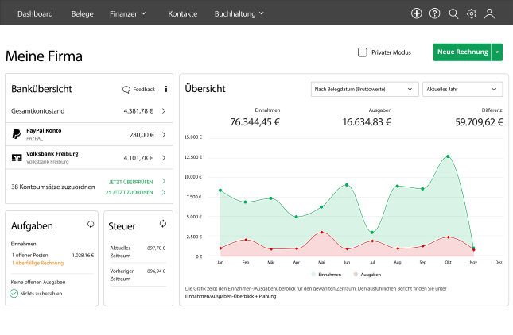The image size is (513, 335).
Task: Go to the Kontakte menu item
Action: (182, 13)
